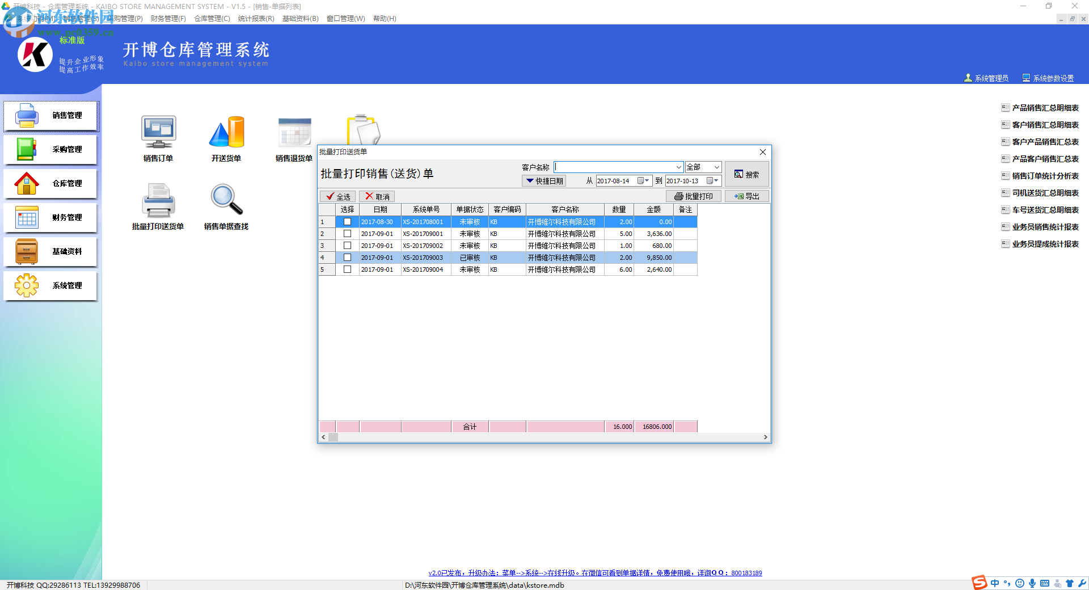Open the 仓库管理(C) menu
This screenshot has height=590, width=1089.
coord(212,19)
